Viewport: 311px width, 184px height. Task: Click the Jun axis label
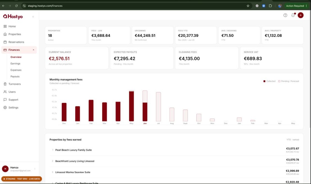click(x=145, y=124)
